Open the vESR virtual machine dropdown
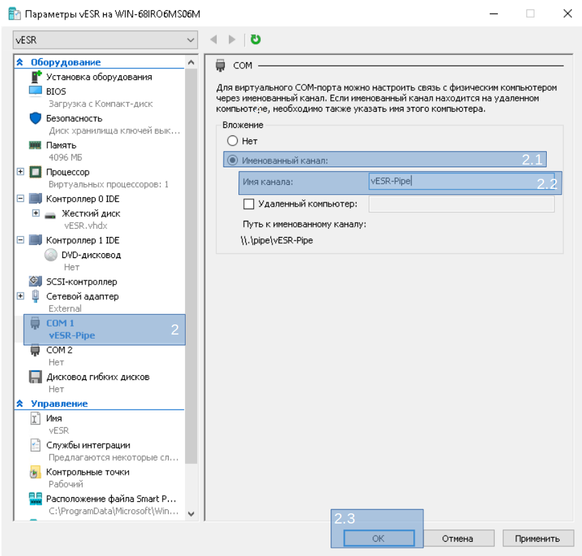Screen dimensions: 582x556 (x=106, y=40)
